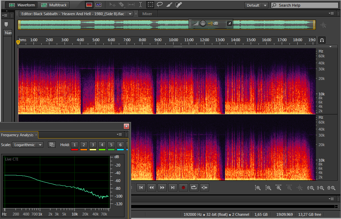Pin the HUD volume overlay
The image size is (341, 219).
[x=230, y=24]
